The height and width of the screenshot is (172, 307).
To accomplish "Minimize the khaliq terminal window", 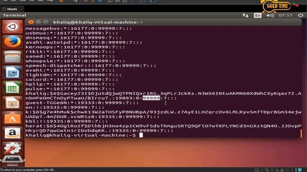I will pos(38,22).
